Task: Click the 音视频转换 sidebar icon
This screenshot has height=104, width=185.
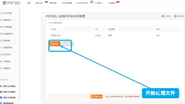Action: (x=1, y=48)
